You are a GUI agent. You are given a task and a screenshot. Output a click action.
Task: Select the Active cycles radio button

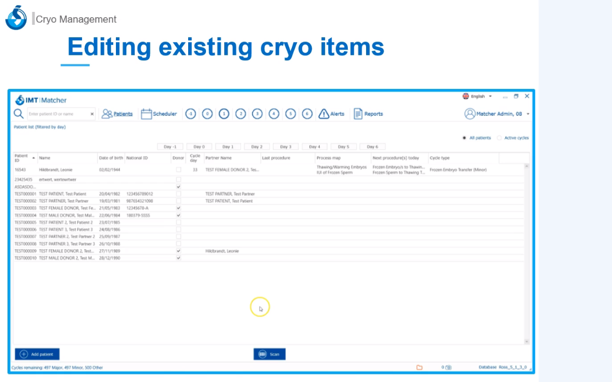499,138
